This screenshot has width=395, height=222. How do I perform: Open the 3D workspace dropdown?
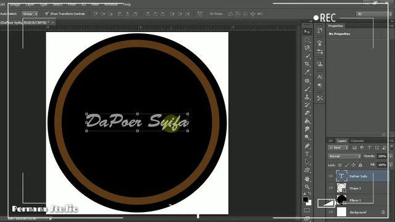click(374, 14)
